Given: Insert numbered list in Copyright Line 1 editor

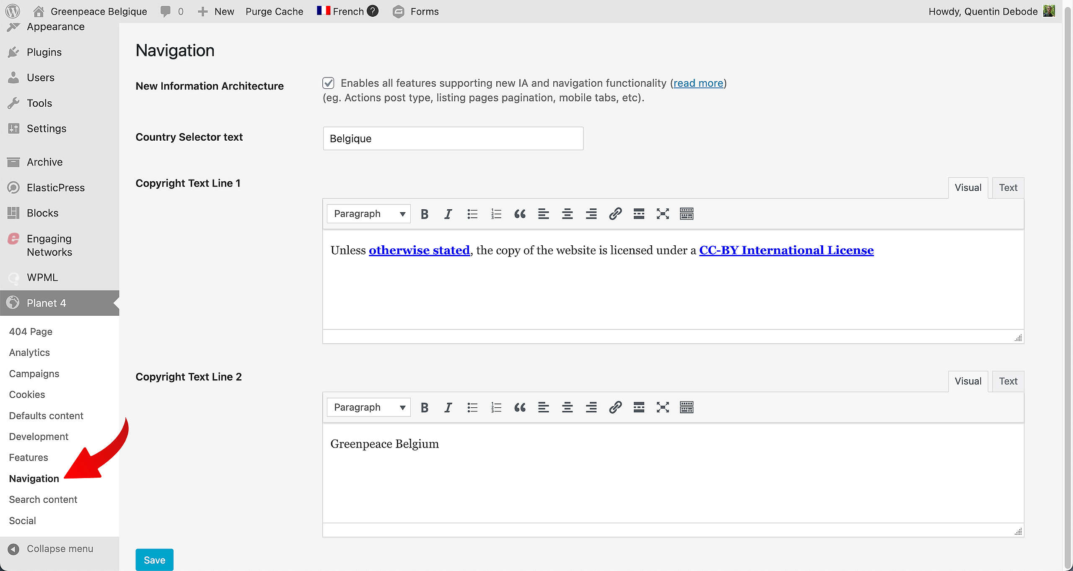Looking at the screenshot, I should pyautogui.click(x=496, y=214).
